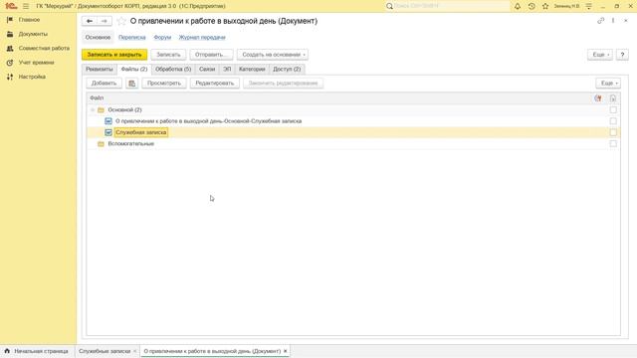This screenshot has height=358, width=637.
Task: Open notifications bell icon
Action: [x=518, y=6]
